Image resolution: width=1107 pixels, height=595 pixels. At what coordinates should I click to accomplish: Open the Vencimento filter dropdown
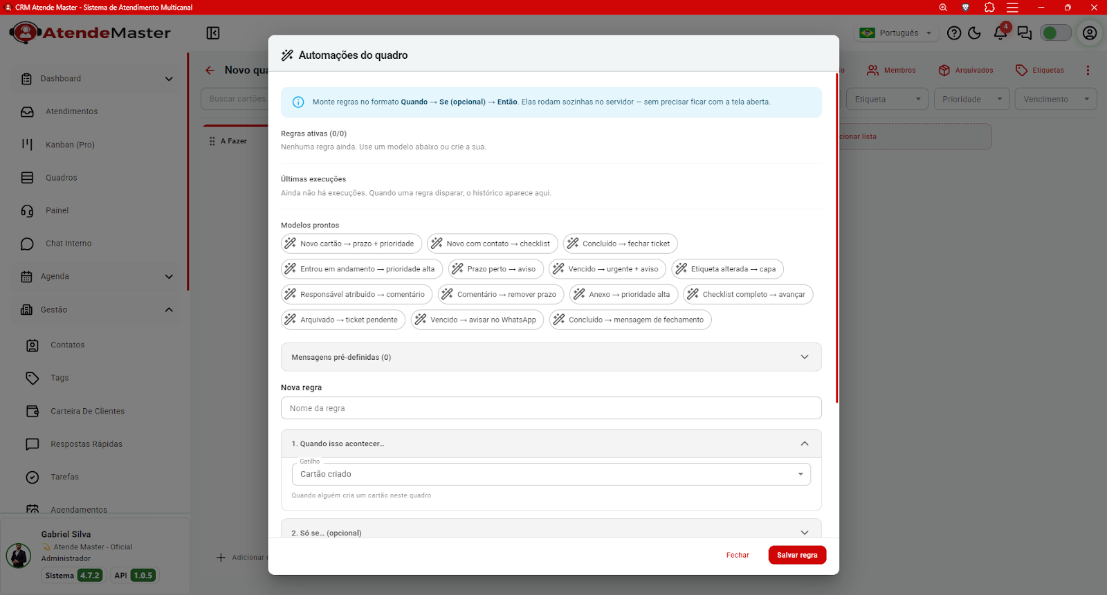(x=1056, y=99)
